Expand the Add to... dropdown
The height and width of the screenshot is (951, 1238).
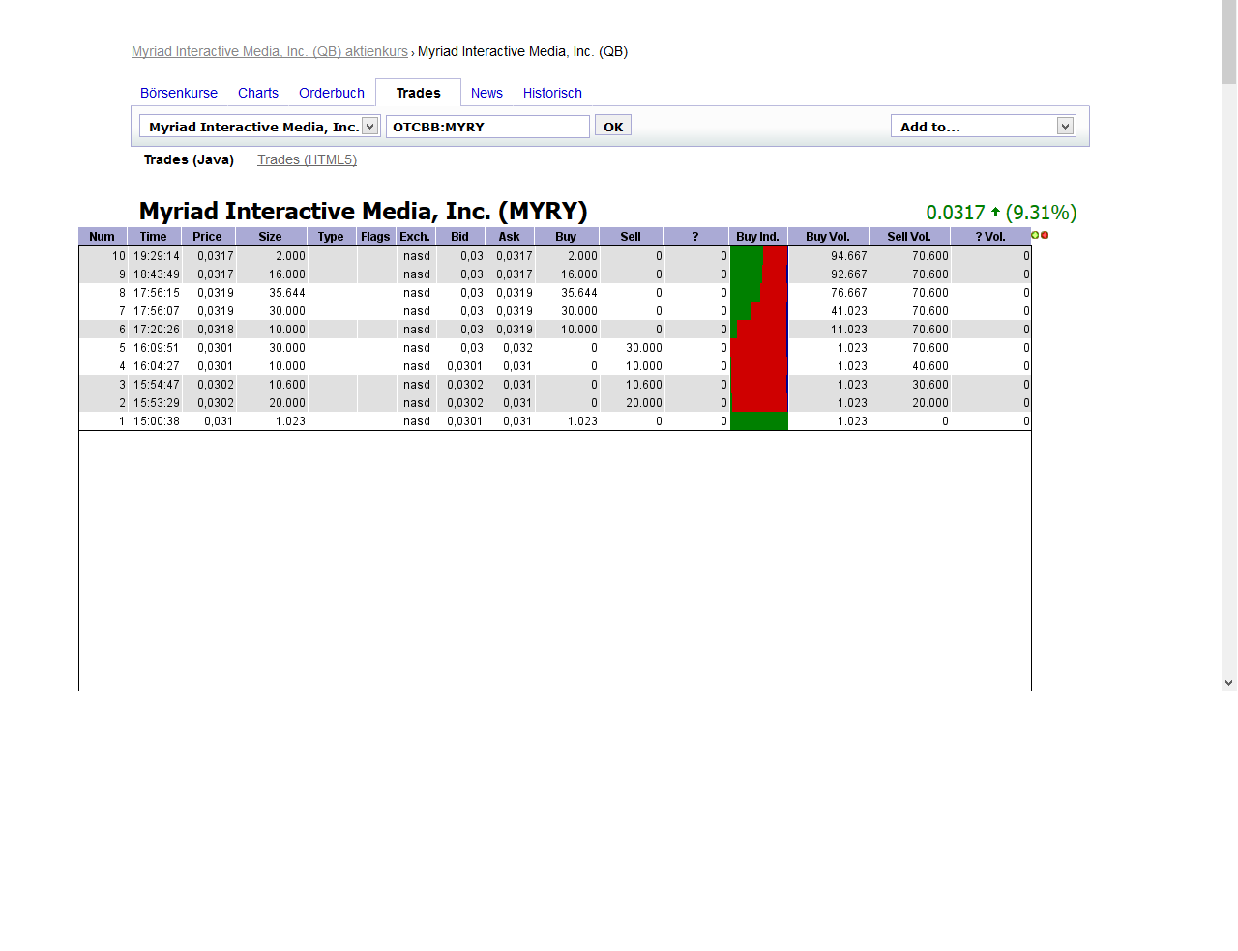point(1065,126)
